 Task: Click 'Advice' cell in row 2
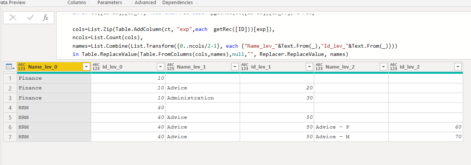pyautogui.click(x=203, y=88)
